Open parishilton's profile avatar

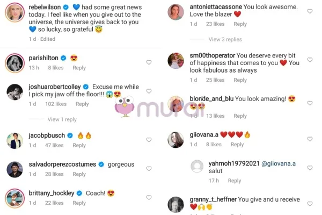[x=15, y=63]
